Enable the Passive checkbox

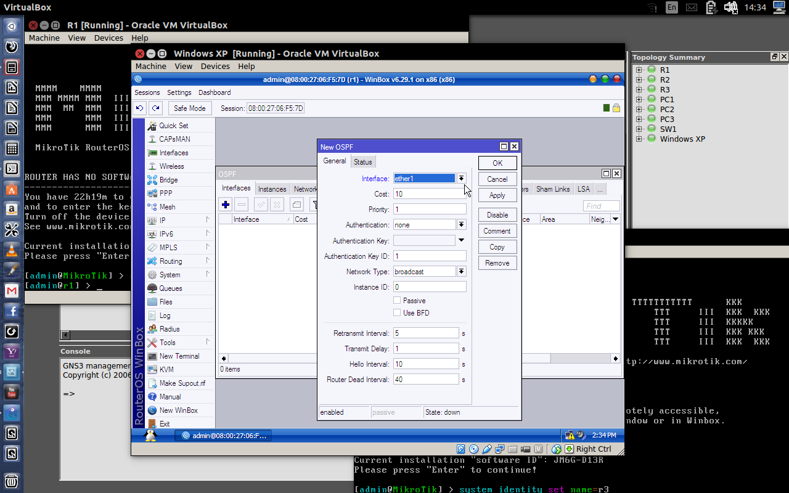(x=397, y=301)
